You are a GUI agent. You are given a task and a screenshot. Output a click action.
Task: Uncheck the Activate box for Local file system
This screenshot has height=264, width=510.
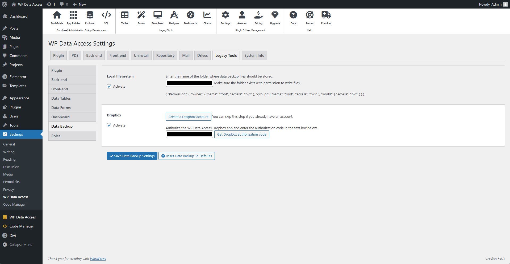109,86
